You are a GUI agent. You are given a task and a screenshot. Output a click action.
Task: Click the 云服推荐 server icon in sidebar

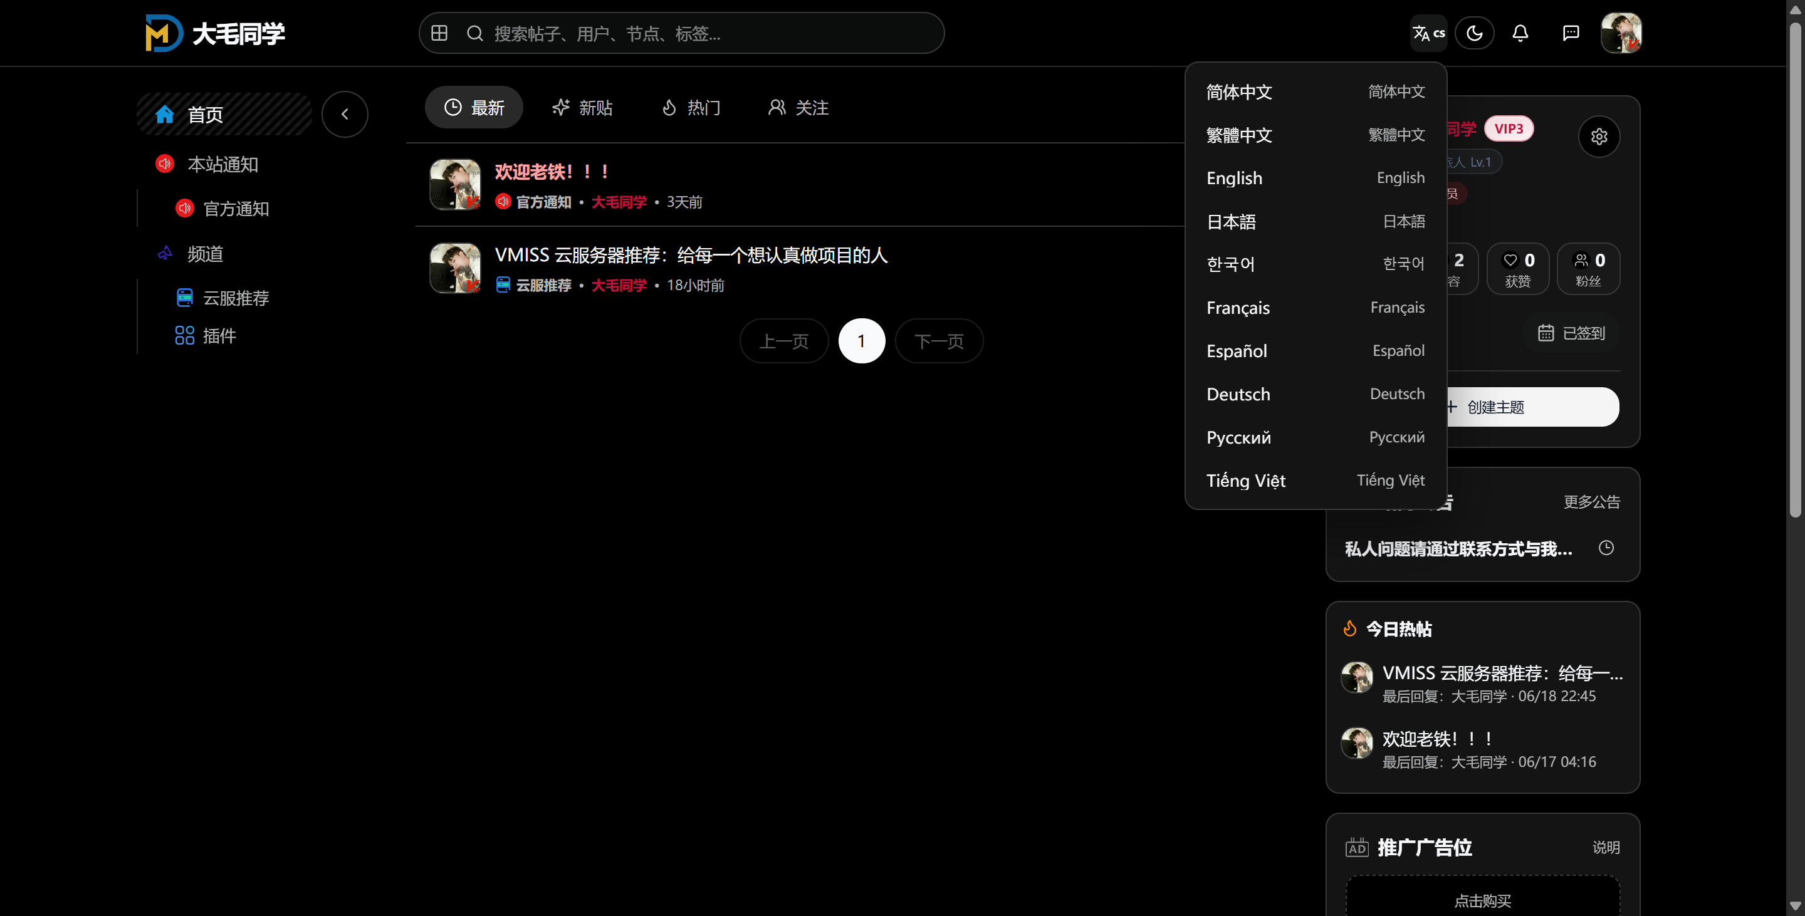coord(184,298)
